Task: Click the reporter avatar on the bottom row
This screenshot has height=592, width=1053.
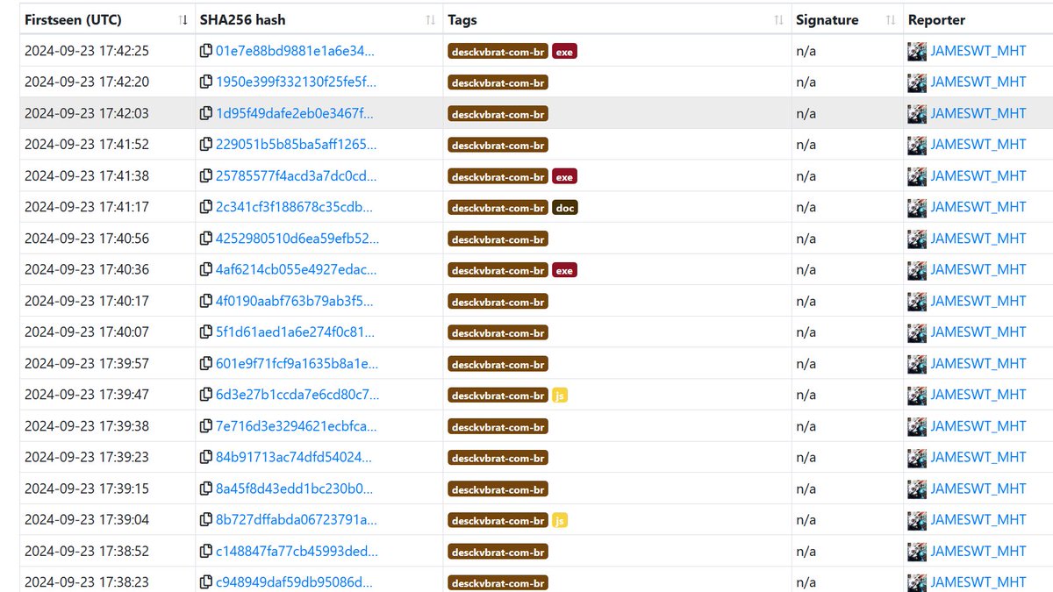Action: tap(916, 581)
